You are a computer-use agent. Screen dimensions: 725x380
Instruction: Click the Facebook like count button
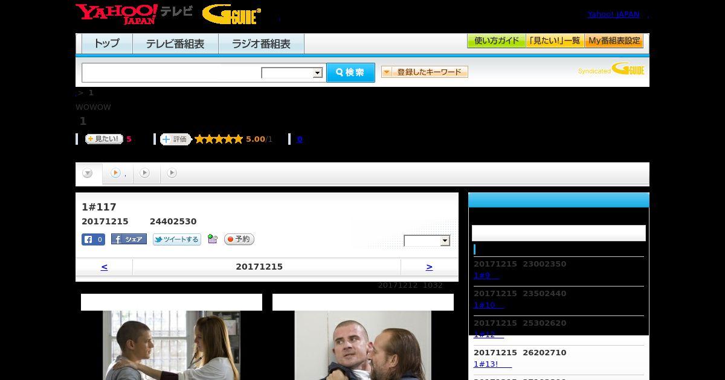pyautogui.click(x=93, y=239)
